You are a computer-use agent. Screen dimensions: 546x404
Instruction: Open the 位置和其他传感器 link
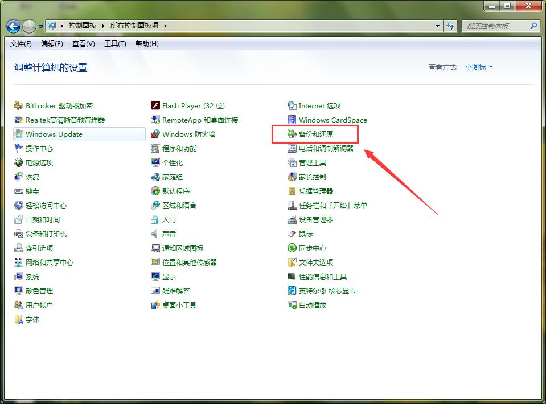190,262
